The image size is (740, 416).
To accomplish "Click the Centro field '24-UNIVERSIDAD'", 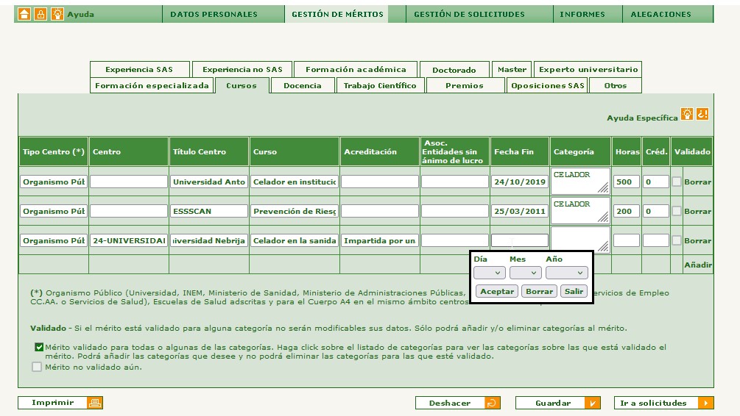I will click(128, 241).
